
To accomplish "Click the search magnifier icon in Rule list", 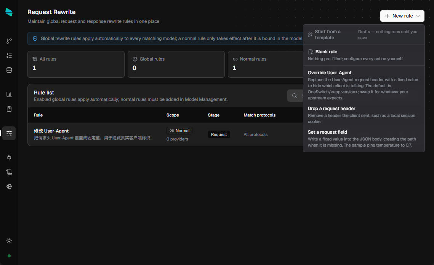I will [295, 96].
